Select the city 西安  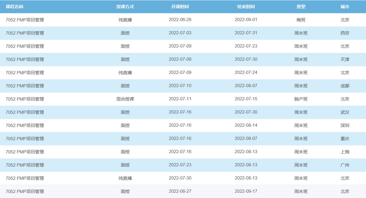(345, 33)
